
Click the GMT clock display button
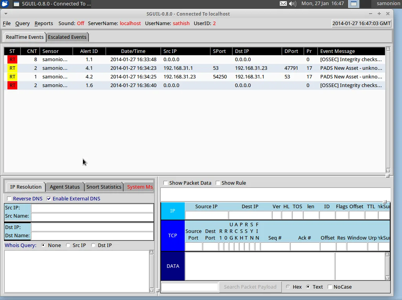362,24
